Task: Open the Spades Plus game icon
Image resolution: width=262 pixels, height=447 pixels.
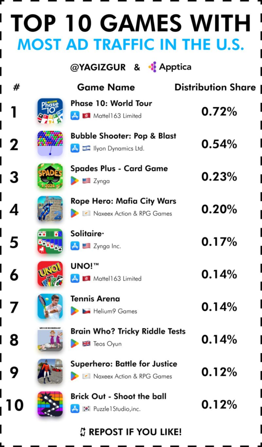Action: click(x=50, y=176)
